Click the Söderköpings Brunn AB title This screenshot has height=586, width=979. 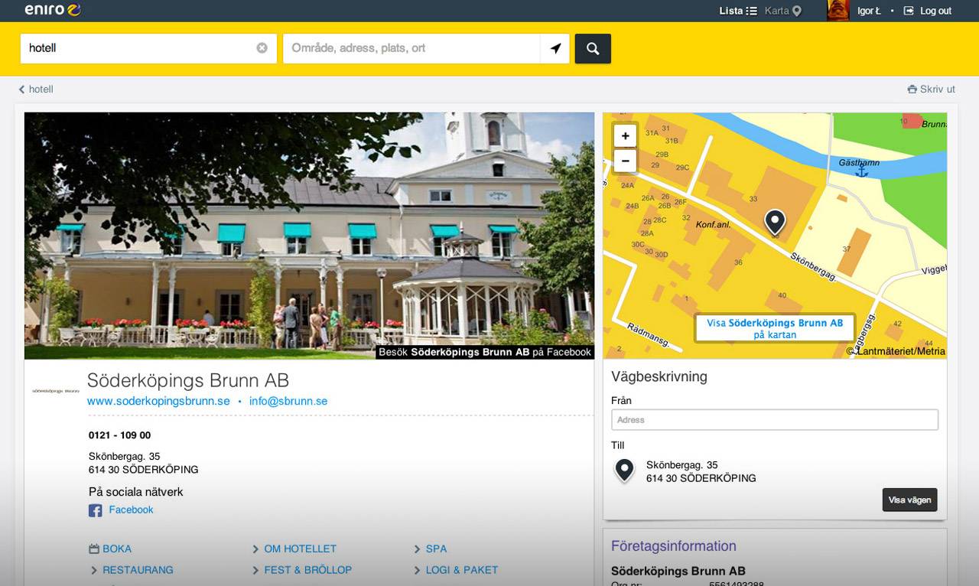(188, 380)
